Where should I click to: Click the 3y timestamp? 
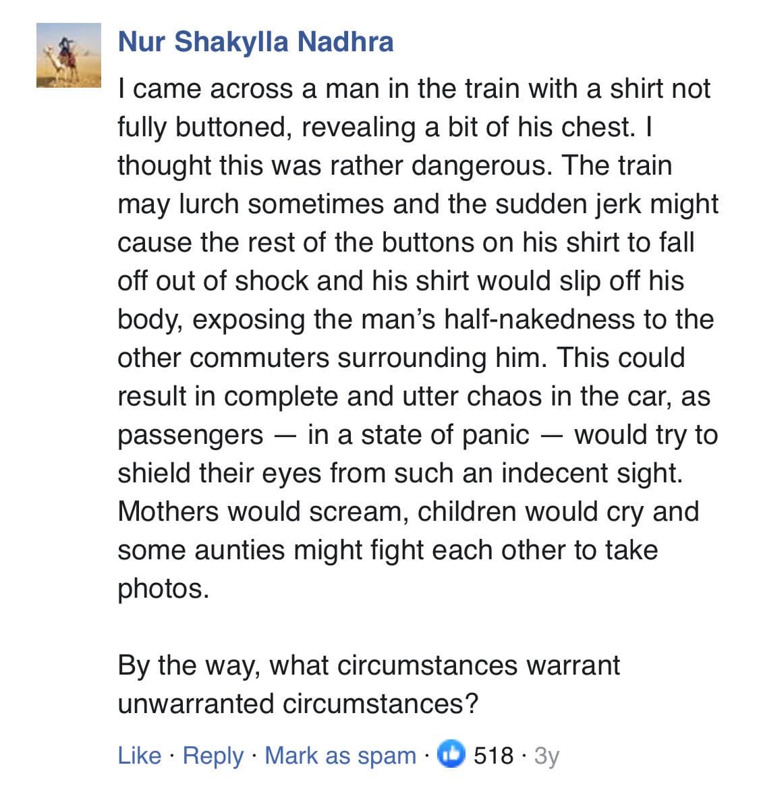point(546,755)
